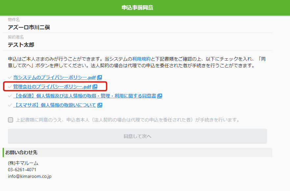
Task: Click external-link icon beside 【スマサポ】 link
Action: pos(100,105)
